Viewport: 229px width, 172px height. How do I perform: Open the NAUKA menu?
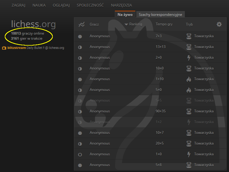click(x=39, y=5)
